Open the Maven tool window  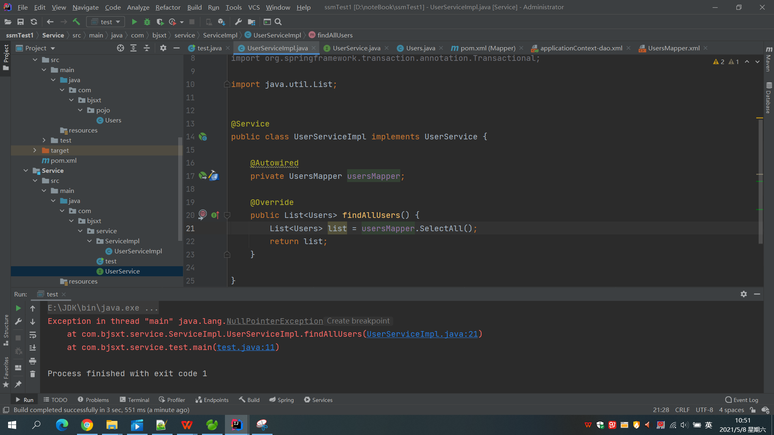pos(769,59)
